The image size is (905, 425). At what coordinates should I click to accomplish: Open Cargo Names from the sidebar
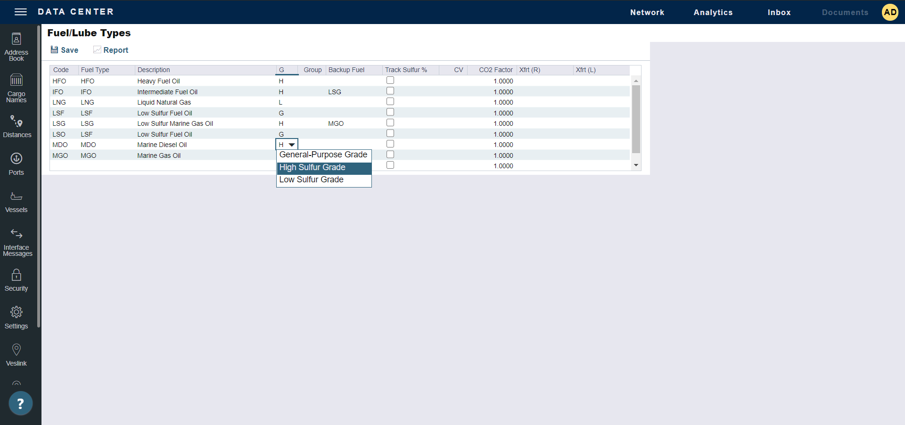tap(16, 80)
